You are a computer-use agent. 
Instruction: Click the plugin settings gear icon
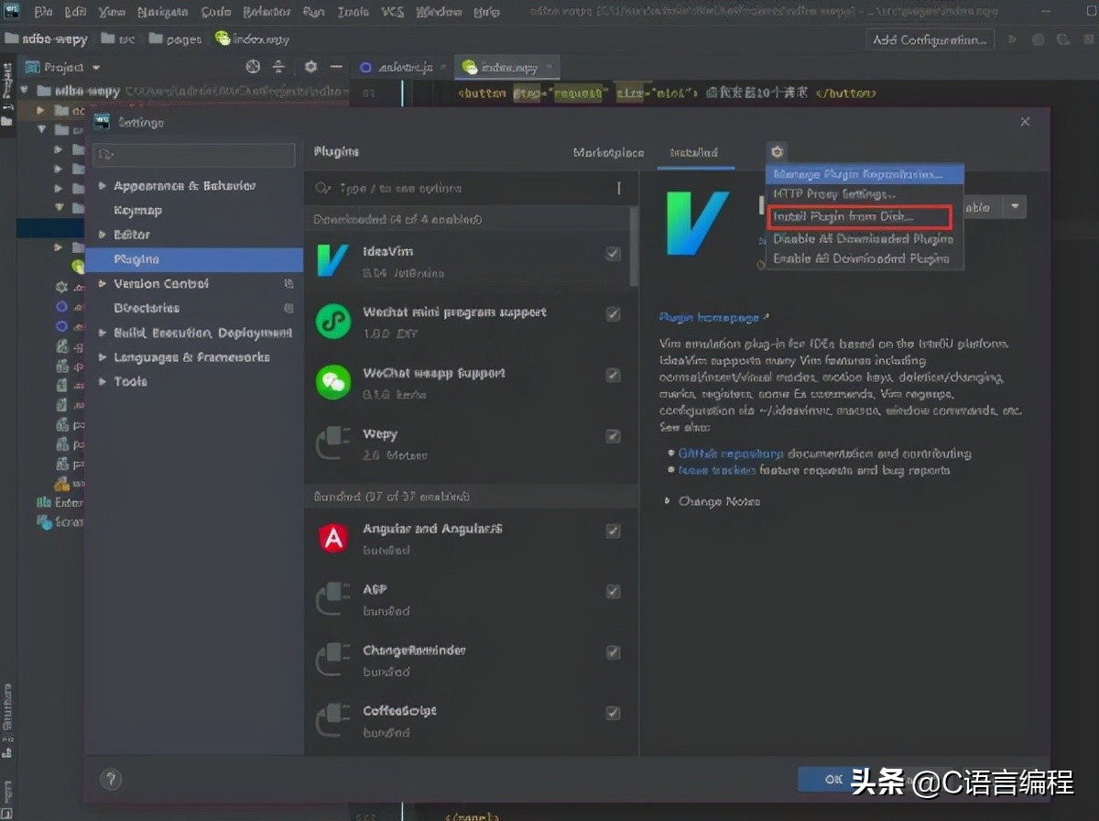(x=777, y=152)
